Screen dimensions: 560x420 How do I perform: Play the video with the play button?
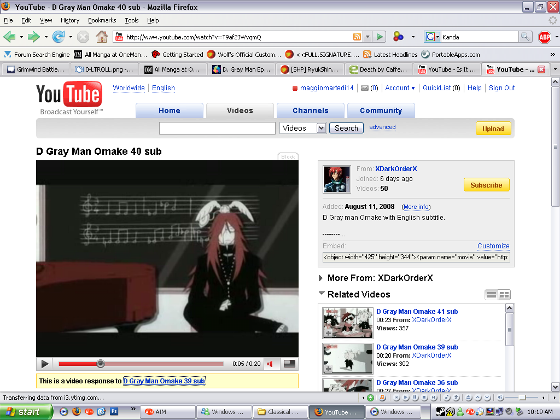45,364
